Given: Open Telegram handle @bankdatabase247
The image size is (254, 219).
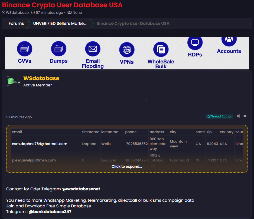Looking at the screenshot, I should point(50,211).
